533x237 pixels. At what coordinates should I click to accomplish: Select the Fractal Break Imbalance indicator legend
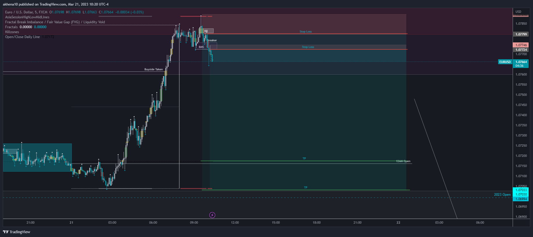click(x=55, y=22)
